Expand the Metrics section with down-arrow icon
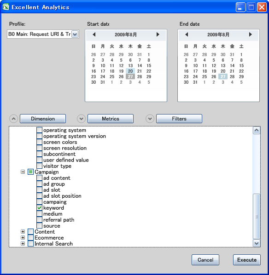The image size is (269, 275). tap(81, 119)
